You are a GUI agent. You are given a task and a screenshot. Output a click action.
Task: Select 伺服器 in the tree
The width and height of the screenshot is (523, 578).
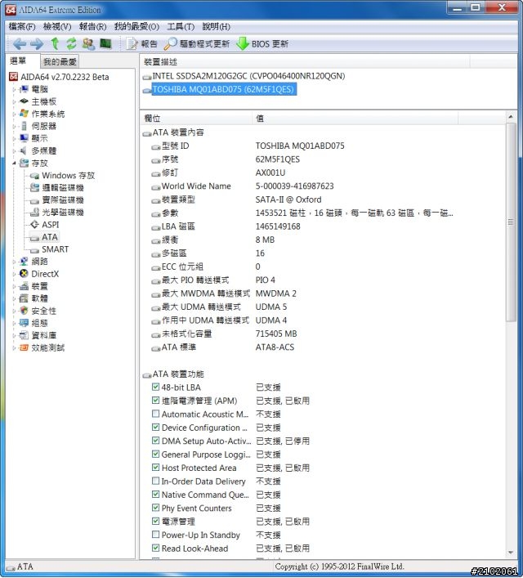pyautogui.click(x=38, y=126)
